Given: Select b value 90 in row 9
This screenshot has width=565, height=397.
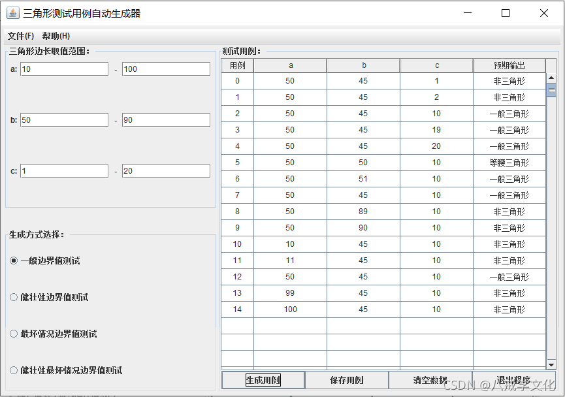Looking at the screenshot, I should (x=364, y=228).
